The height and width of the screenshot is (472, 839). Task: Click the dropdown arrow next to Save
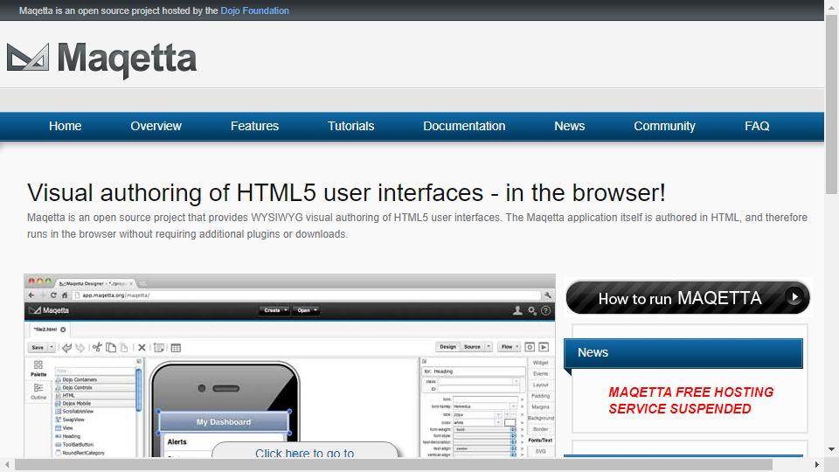pyautogui.click(x=52, y=347)
